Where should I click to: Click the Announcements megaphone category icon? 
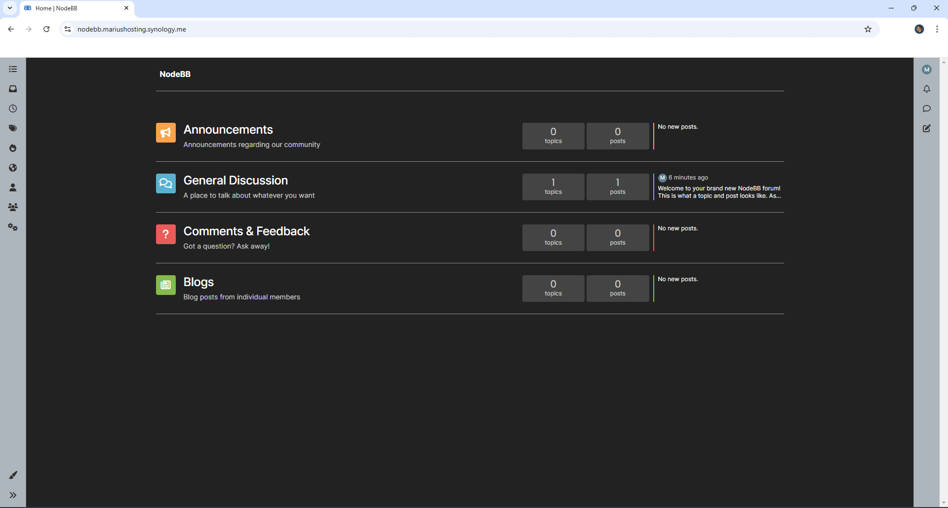(166, 133)
